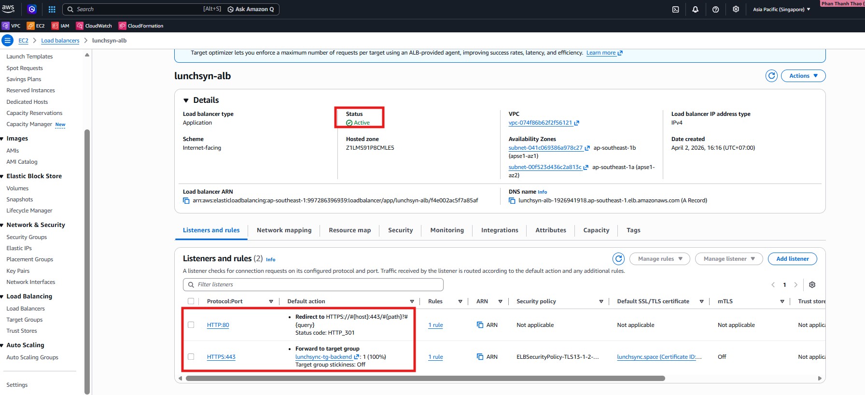Collapse the Details section
This screenshot has height=395, width=865.
tap(186, 100)
